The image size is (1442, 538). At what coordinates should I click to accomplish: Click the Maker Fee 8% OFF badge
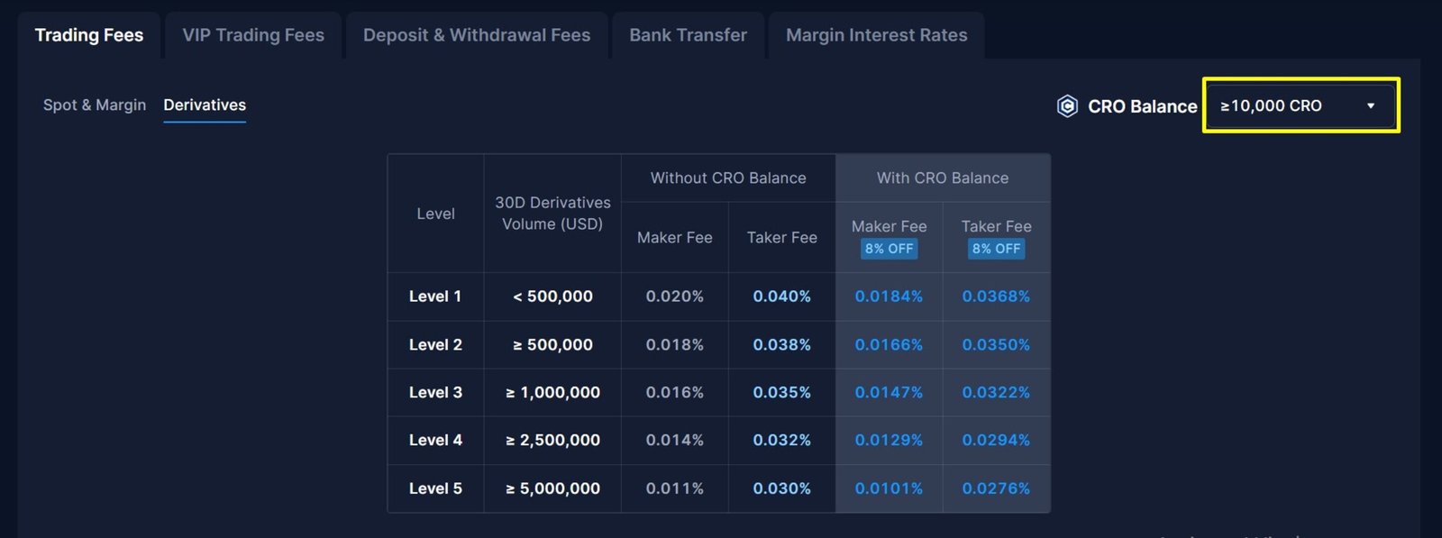889,249
